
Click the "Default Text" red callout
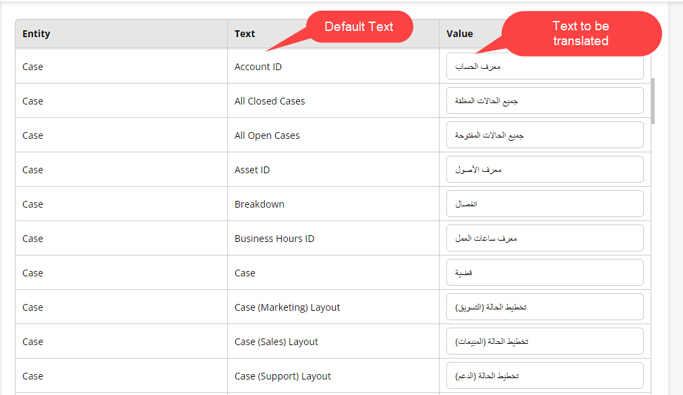pos(359,27)
